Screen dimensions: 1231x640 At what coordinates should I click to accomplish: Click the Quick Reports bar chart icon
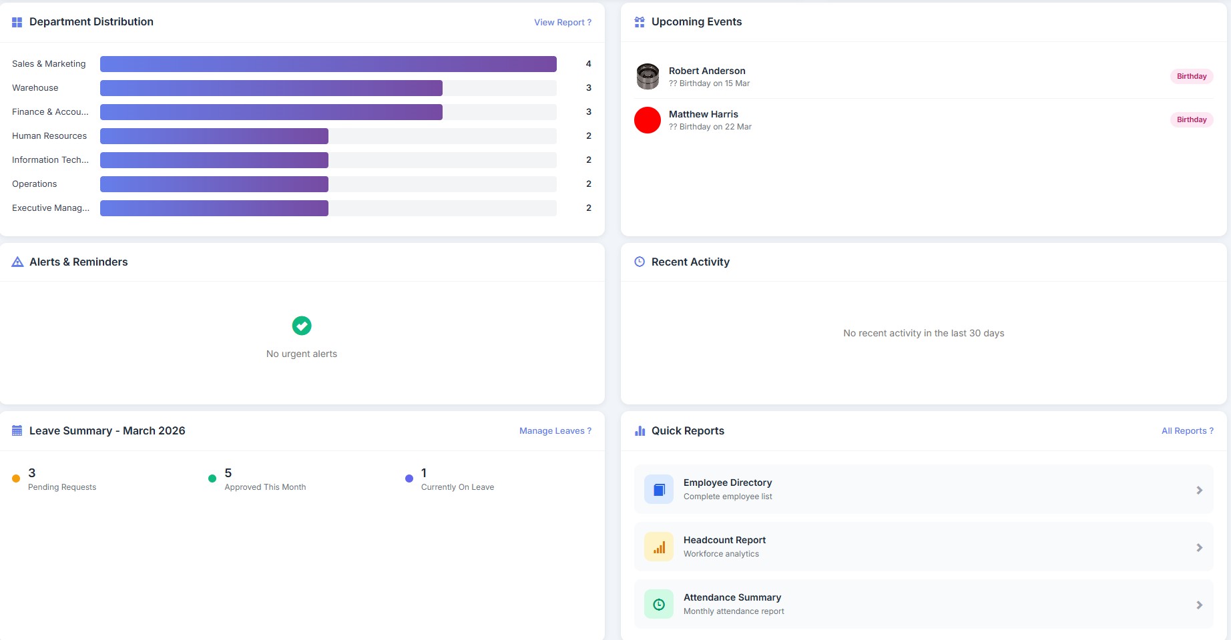tap(639, 430)
